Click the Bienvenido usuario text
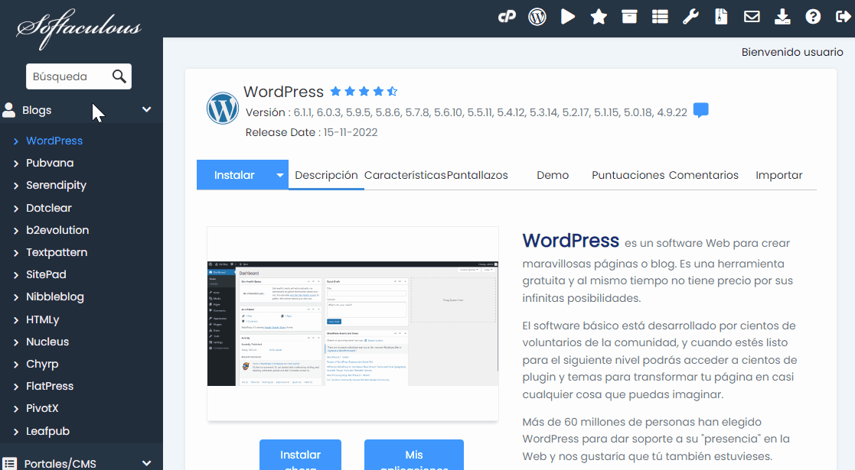This screenshot has width=855, height=470. coord(792,52)
